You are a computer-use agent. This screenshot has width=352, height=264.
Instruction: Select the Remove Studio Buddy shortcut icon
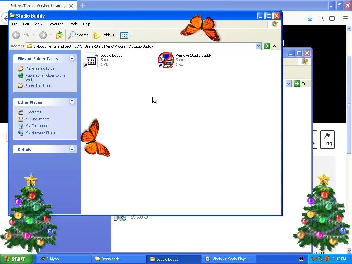pyautogui.click(x=166, y=60)
